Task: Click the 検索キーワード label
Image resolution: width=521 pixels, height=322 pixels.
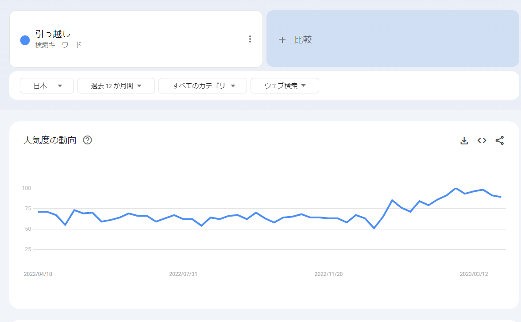Action: (58, 45)
